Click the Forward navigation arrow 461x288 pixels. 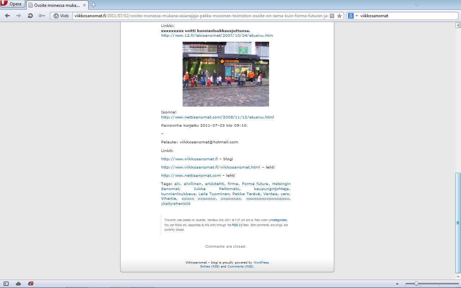(x=18, y=16)
